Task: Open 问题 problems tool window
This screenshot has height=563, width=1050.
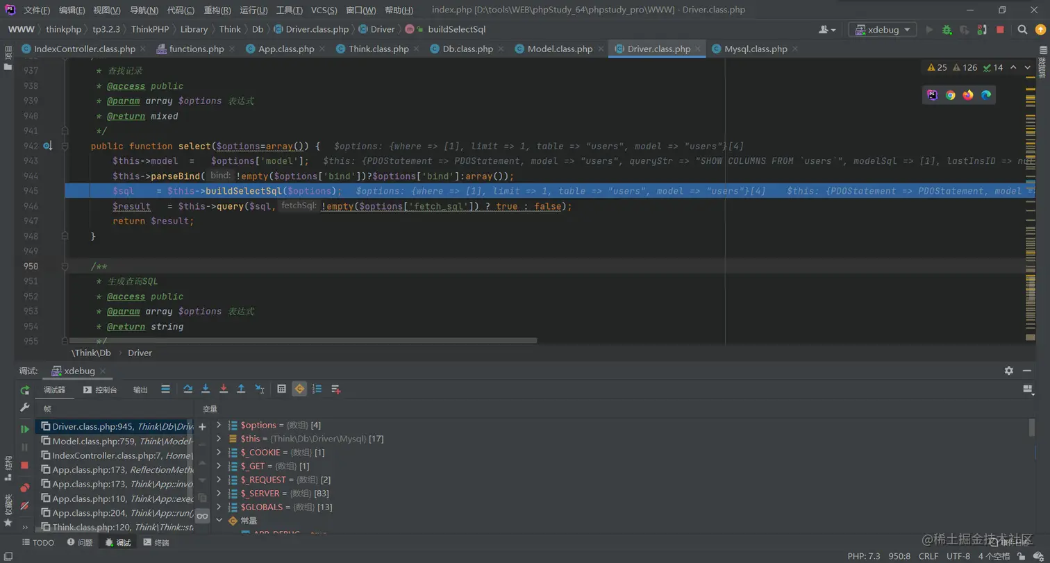Action: click(x=78, y=543)
